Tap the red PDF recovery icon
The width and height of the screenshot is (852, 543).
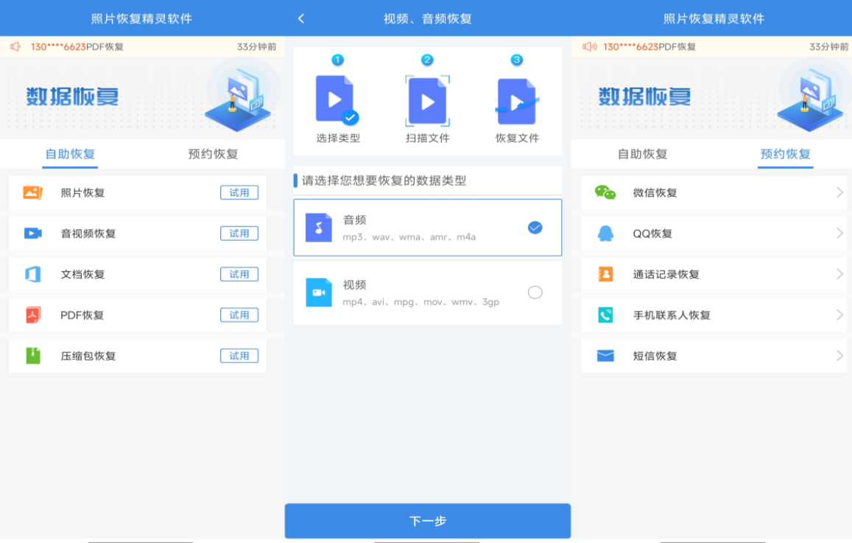pyautogui.click(x=32, y=315)
